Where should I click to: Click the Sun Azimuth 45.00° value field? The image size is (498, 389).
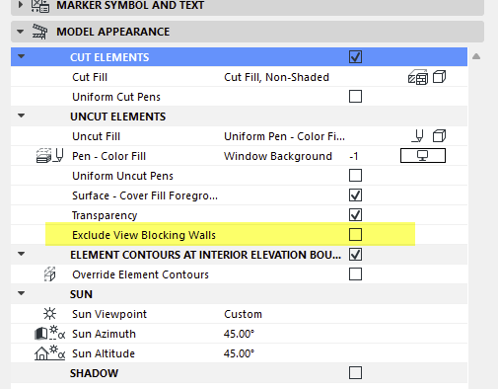point(239,334)
